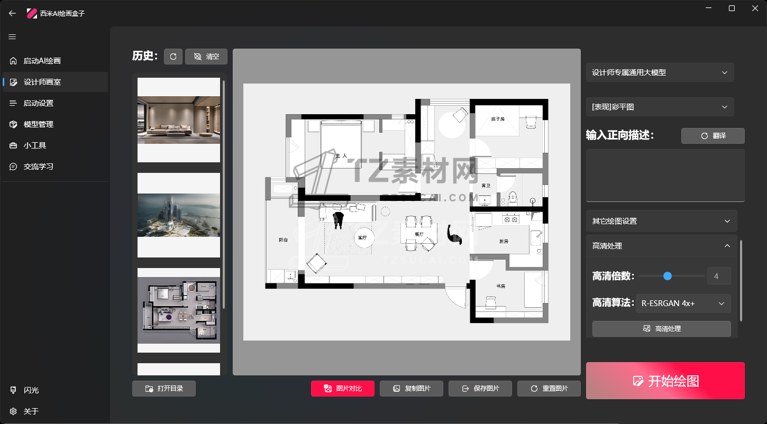Click 打开目录 button
Screen dimensions: 767x424
164,389
